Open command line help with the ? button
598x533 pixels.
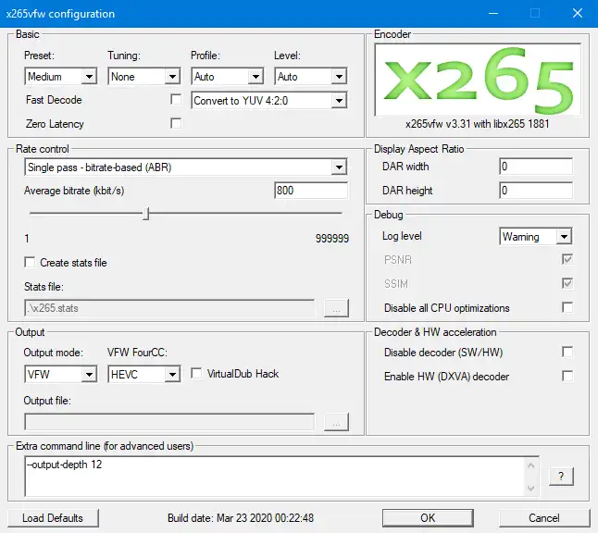[561, 477]
